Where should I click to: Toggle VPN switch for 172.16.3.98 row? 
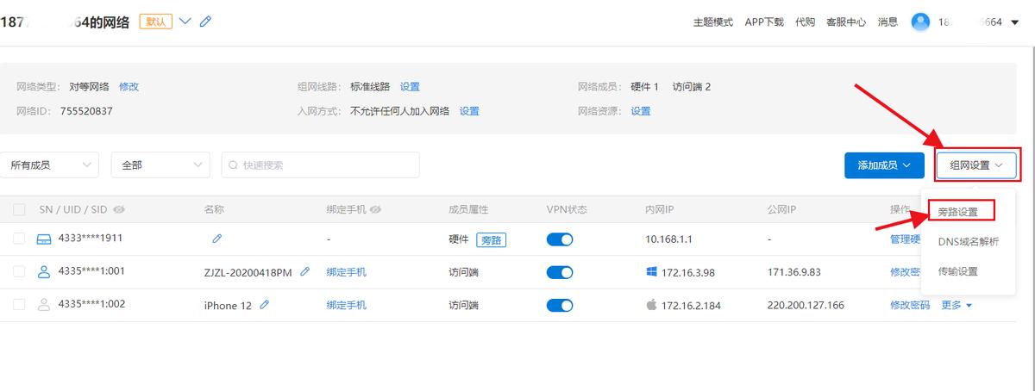click(560, 272)
